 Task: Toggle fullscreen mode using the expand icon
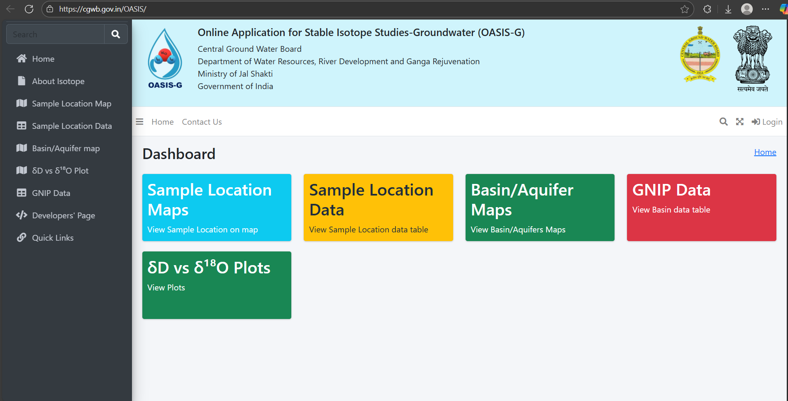tap(740, 121)
